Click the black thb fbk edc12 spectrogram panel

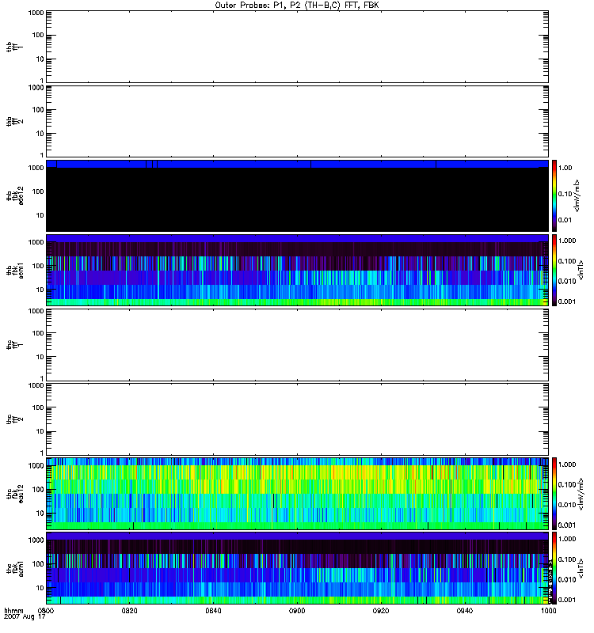point(297,196)
